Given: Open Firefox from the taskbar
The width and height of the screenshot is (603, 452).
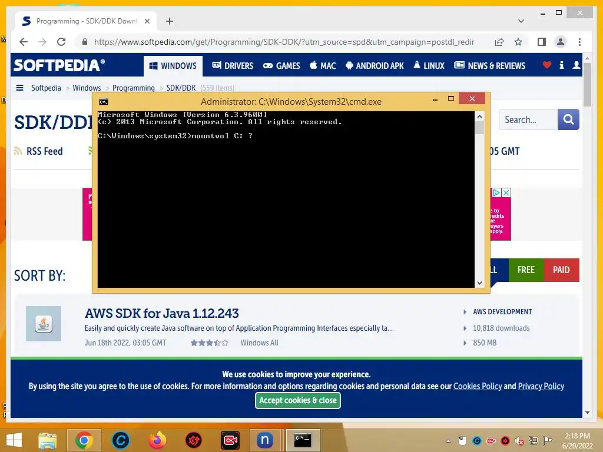Looking at the screenshot, I should (x=157, y=440).
